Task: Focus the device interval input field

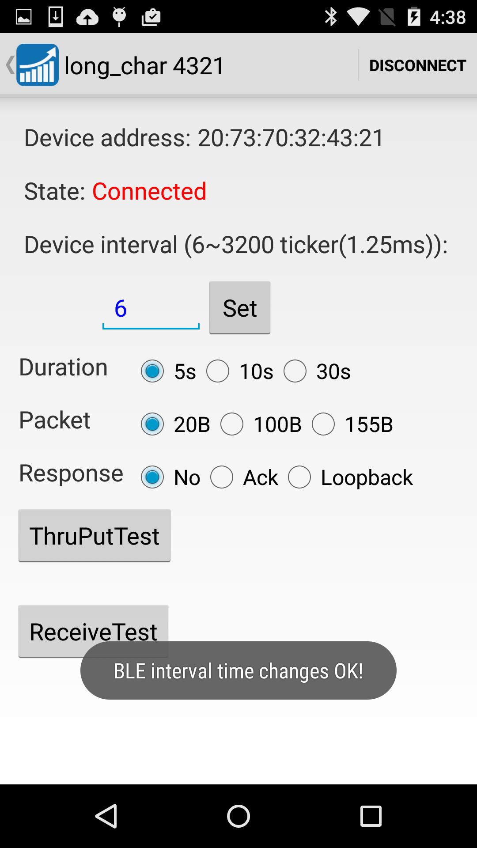Action: [151, 309]
